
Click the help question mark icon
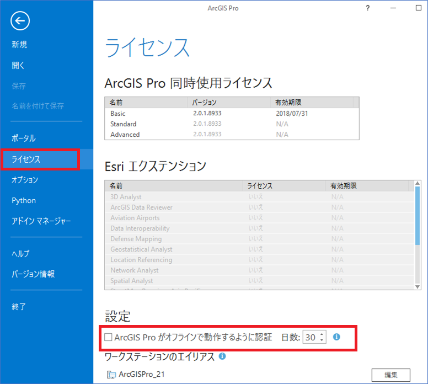(368, 8)
